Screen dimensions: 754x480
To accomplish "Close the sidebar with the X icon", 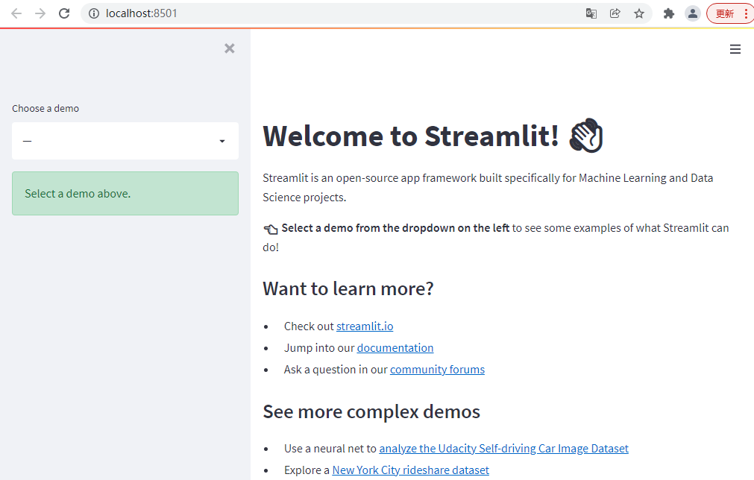I will (x=230, y=48).
